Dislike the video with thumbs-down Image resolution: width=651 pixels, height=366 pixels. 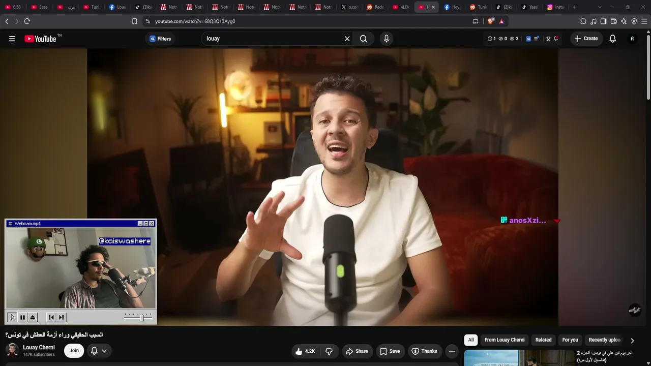(x=329, y=351)
